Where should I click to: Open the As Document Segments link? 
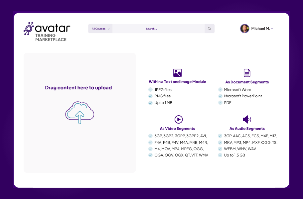(x=247, y=82)
